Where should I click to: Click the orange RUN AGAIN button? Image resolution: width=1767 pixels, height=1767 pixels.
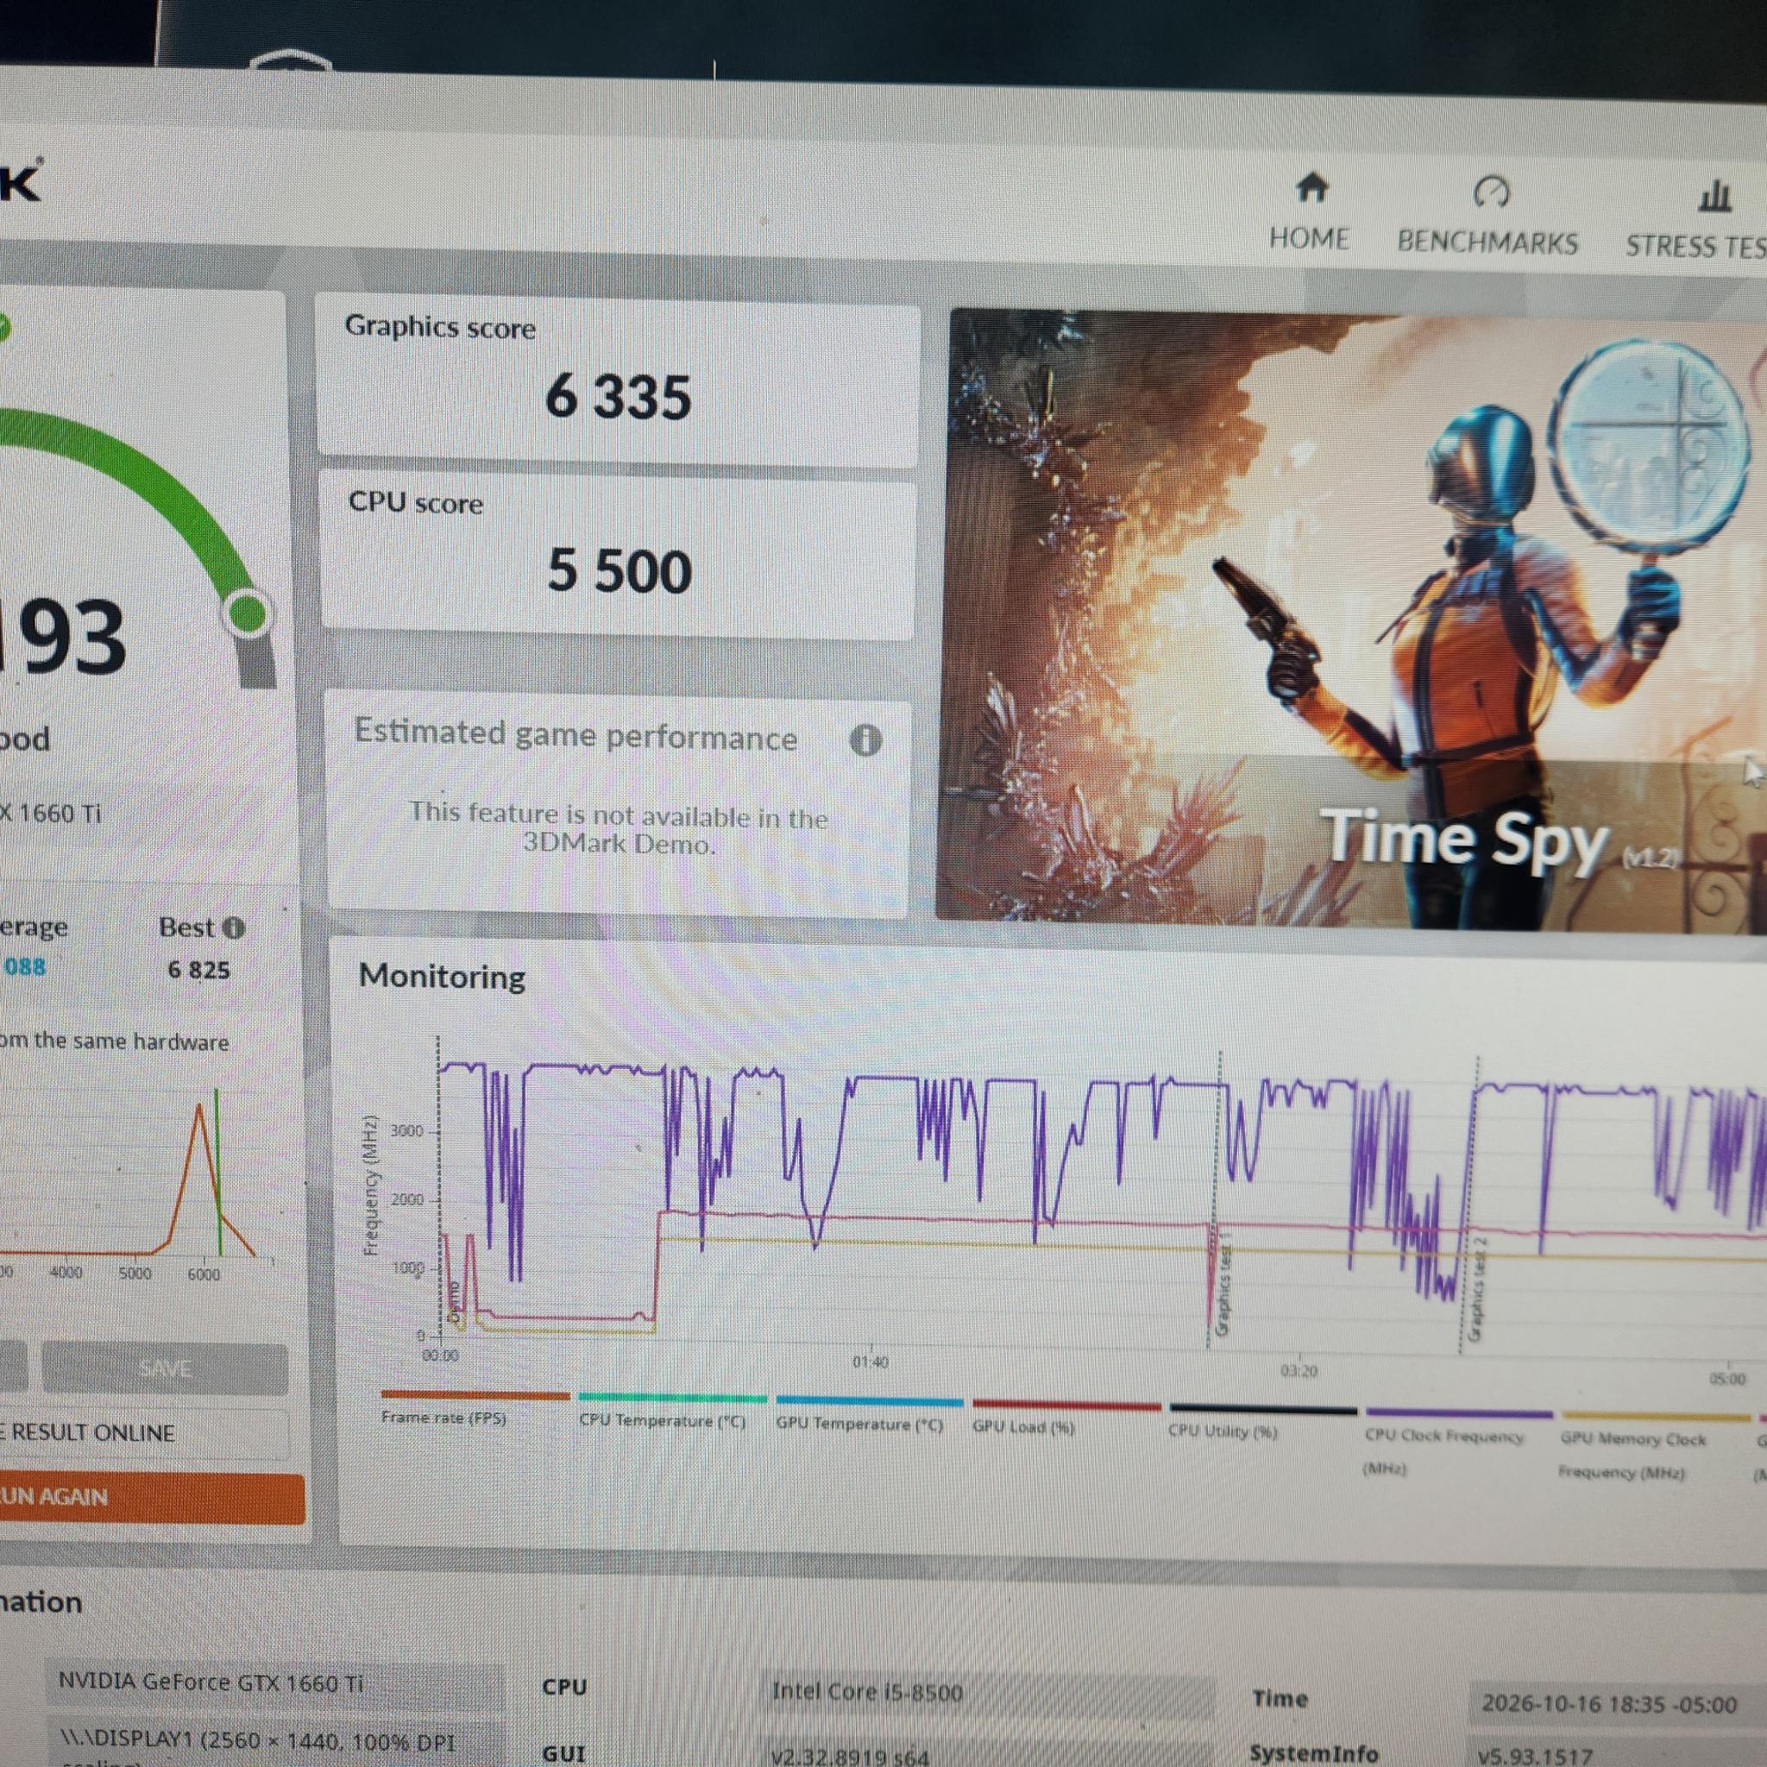point(152,1496)
